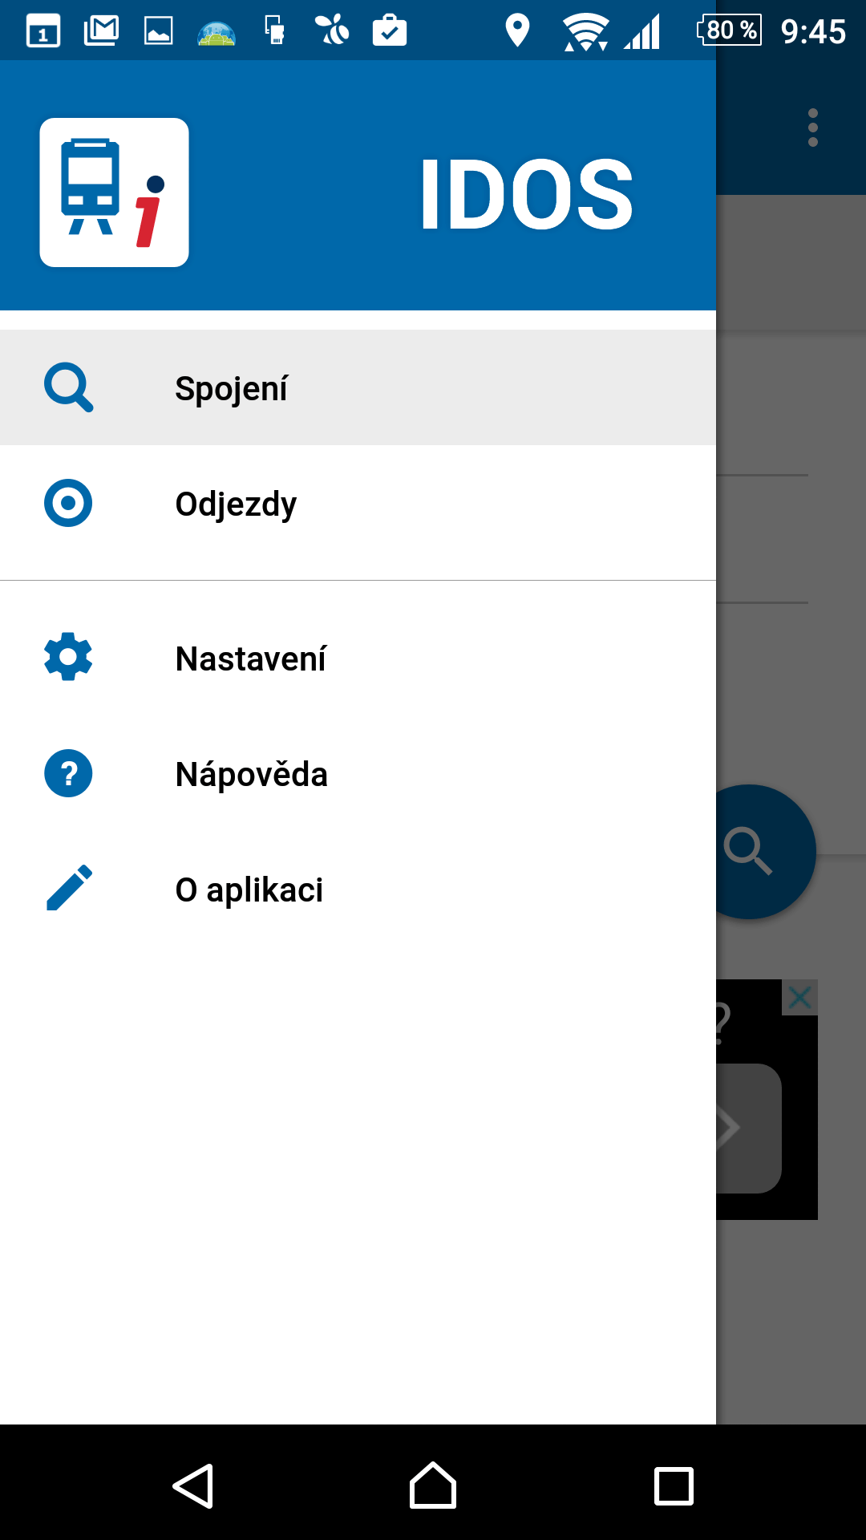The width and height of the screenshot is (866, 1540).
Task: Open recent apps with square button
Action: pyautogui.click(x=674, y=1486)
